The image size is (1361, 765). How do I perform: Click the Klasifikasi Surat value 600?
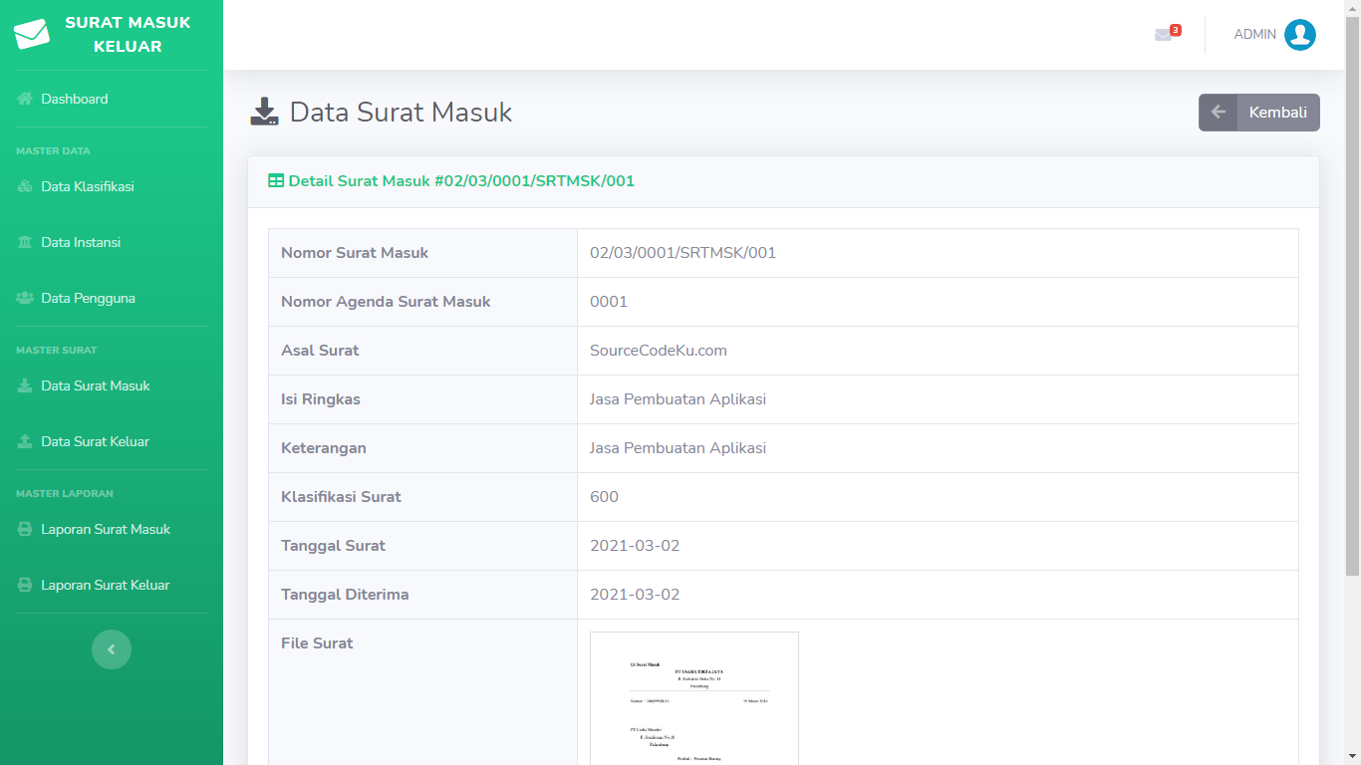tap(604, 497)
